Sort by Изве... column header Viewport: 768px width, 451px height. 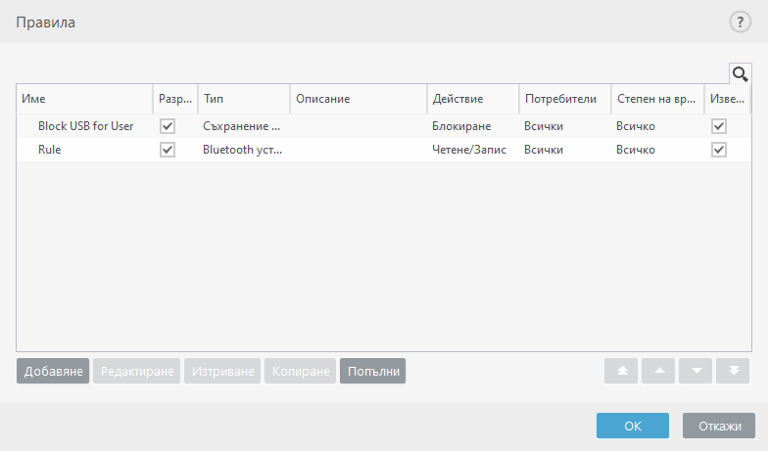[x=727, y=99]
